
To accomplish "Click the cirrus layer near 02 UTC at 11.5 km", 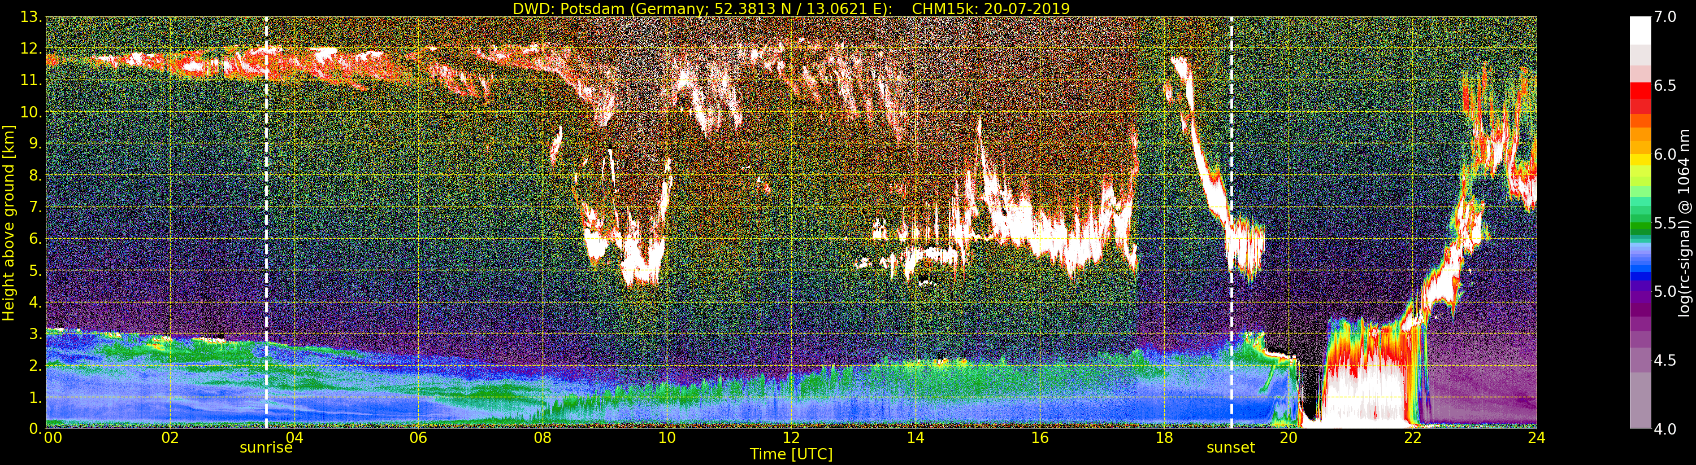I will (x=170, y=64).
